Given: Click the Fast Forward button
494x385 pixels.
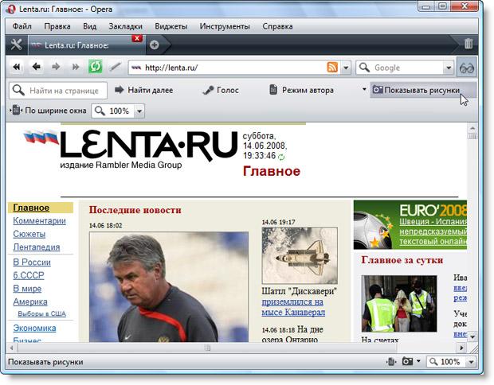Looking at the screenshot, I should [76, 67].
